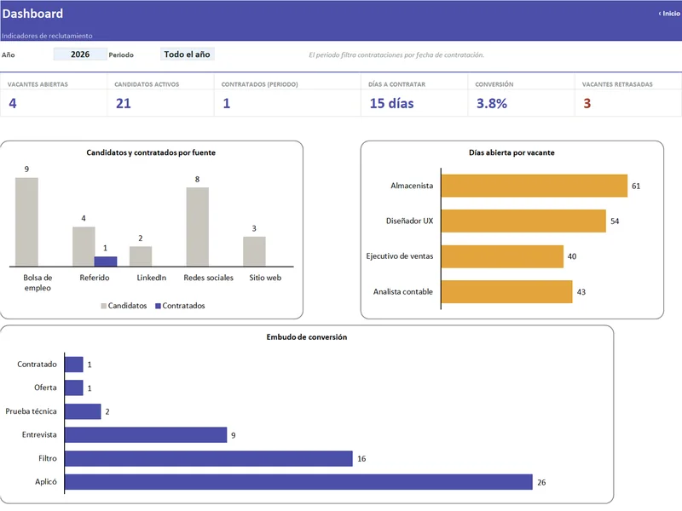Click the Redes sociales gray column
Screen dimensions: 682x511
point(198,227)
